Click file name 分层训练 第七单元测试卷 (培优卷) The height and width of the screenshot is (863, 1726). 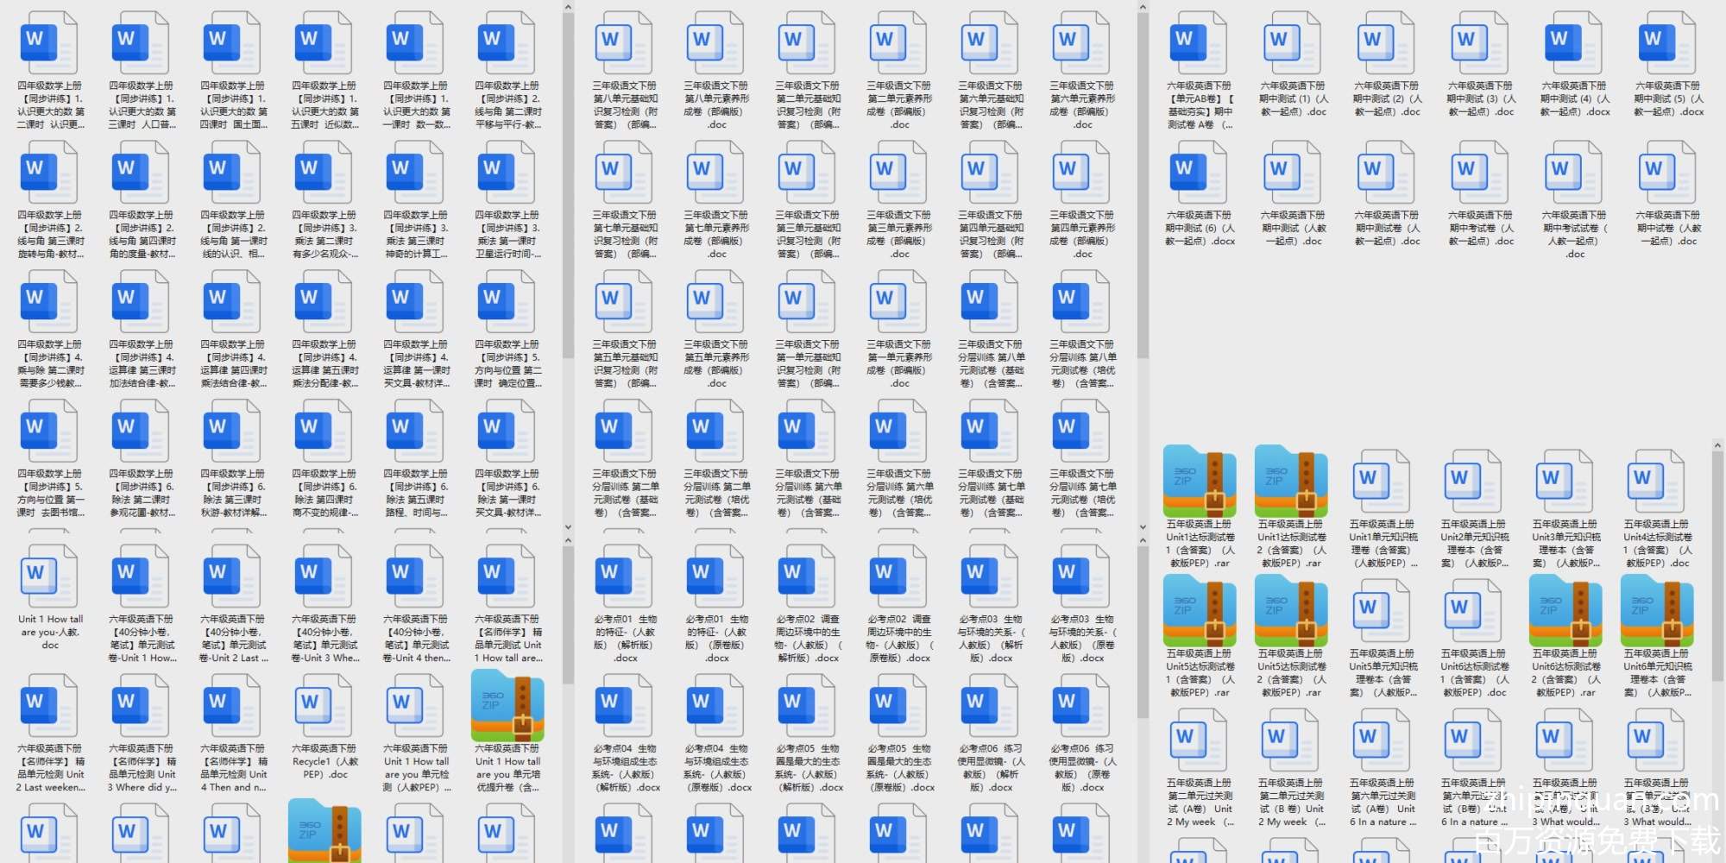click(1082, 494)
